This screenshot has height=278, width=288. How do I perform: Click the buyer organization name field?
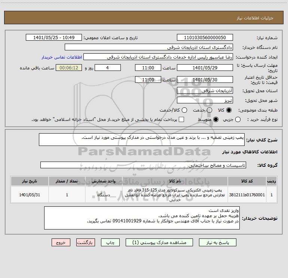(x=149, y=47)
